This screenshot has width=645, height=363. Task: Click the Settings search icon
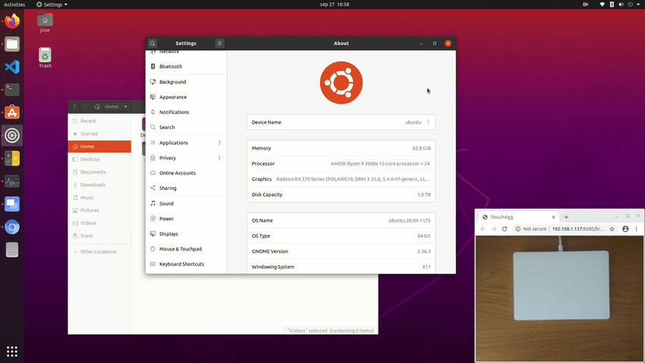point(153,43)
